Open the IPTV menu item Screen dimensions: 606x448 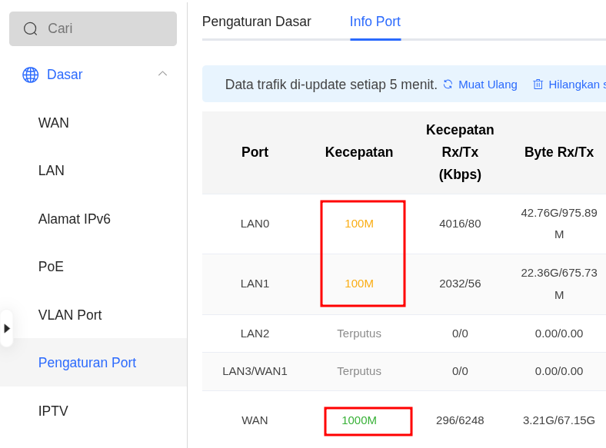[53, 411]
